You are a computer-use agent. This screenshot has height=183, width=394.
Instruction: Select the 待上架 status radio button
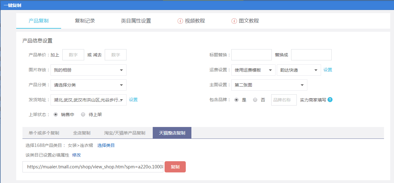(x=83, y=115)
